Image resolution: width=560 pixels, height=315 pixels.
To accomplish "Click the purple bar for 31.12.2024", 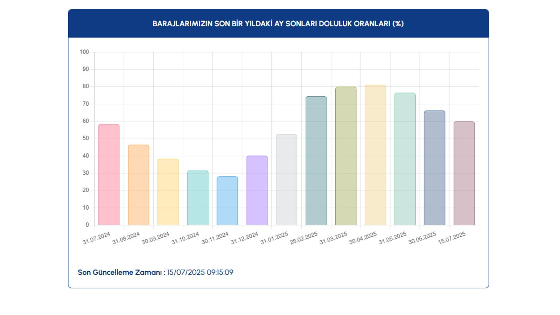I will [x=257, y=190].
